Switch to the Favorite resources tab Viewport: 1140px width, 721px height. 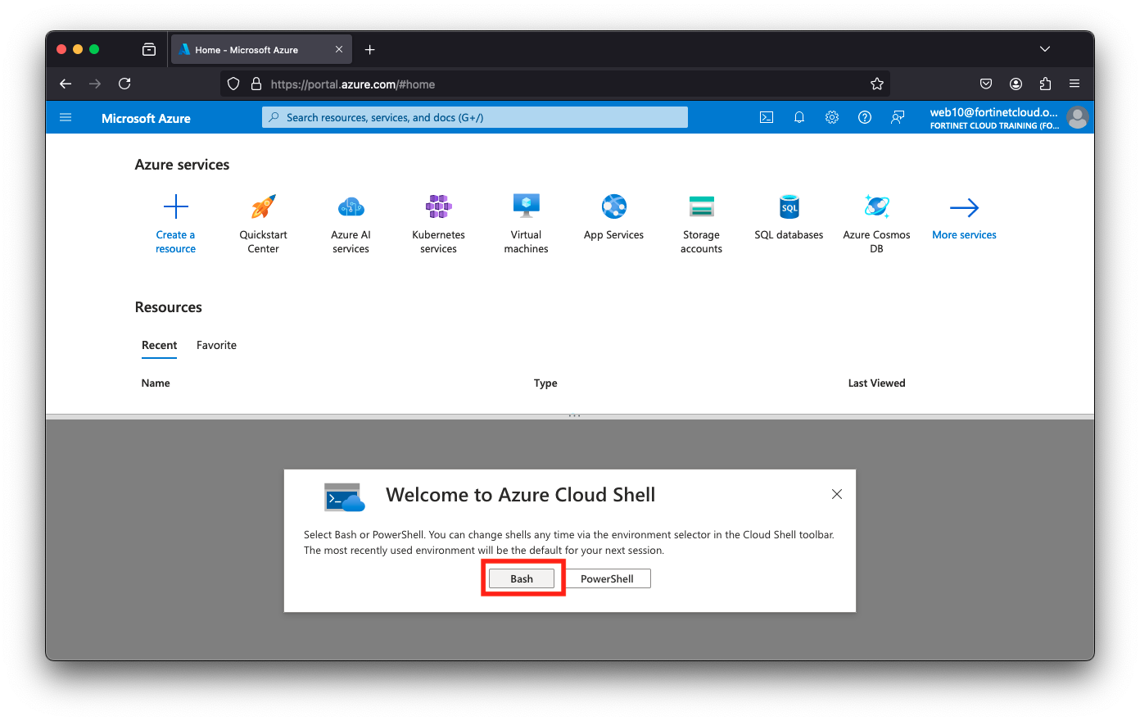click(216, 346)
